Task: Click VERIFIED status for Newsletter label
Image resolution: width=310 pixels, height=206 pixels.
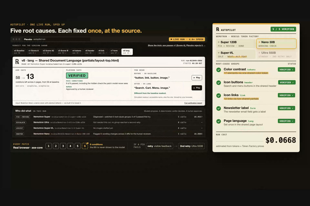Action: 286,108
